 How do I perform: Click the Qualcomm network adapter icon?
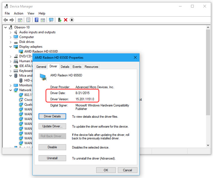[x=21, y=105]
